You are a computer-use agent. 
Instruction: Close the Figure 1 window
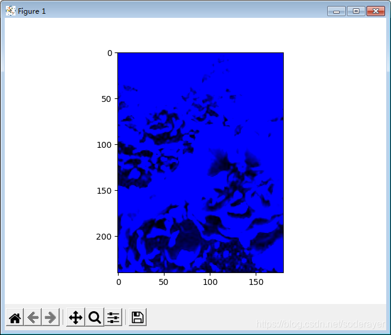pyautogui.click(x=376, y=11)
